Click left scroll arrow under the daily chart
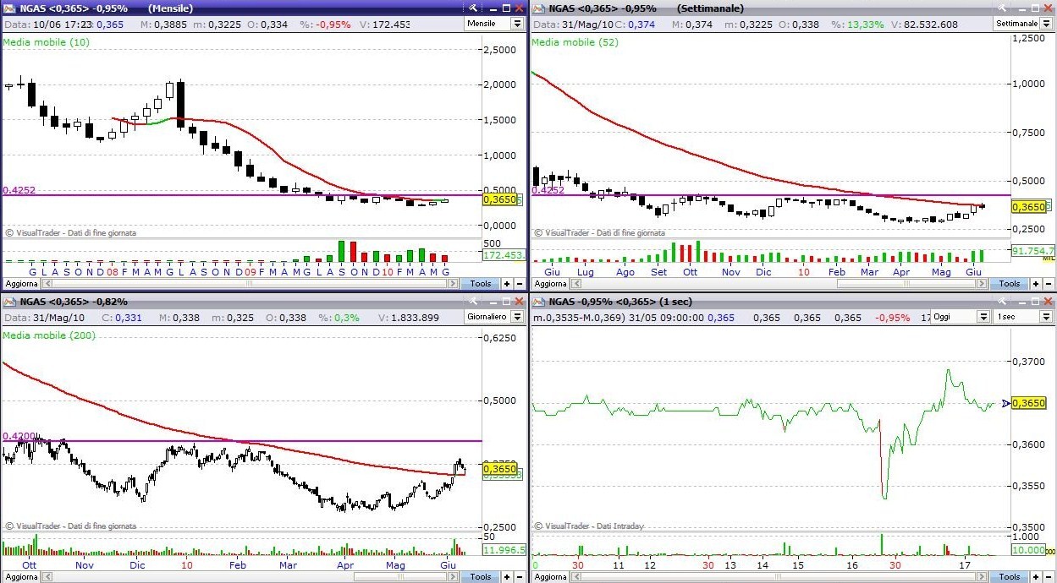The height and width of the screenshot is (583, 1057). 47,576
